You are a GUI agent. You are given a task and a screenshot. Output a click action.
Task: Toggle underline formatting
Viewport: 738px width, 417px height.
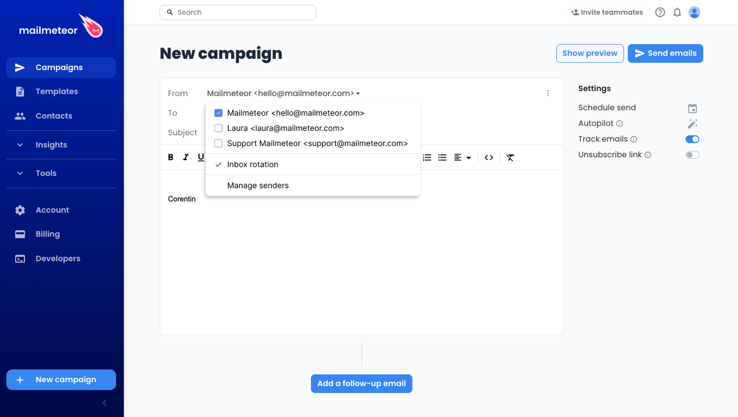[x=201, y=157]
